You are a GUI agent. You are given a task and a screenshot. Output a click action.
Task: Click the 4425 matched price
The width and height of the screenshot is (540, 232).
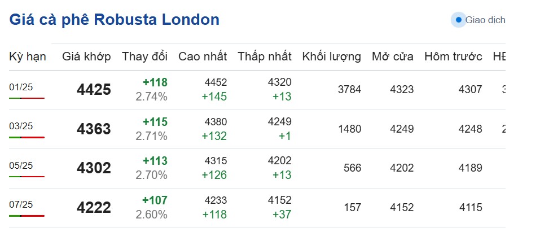(94, 90)
